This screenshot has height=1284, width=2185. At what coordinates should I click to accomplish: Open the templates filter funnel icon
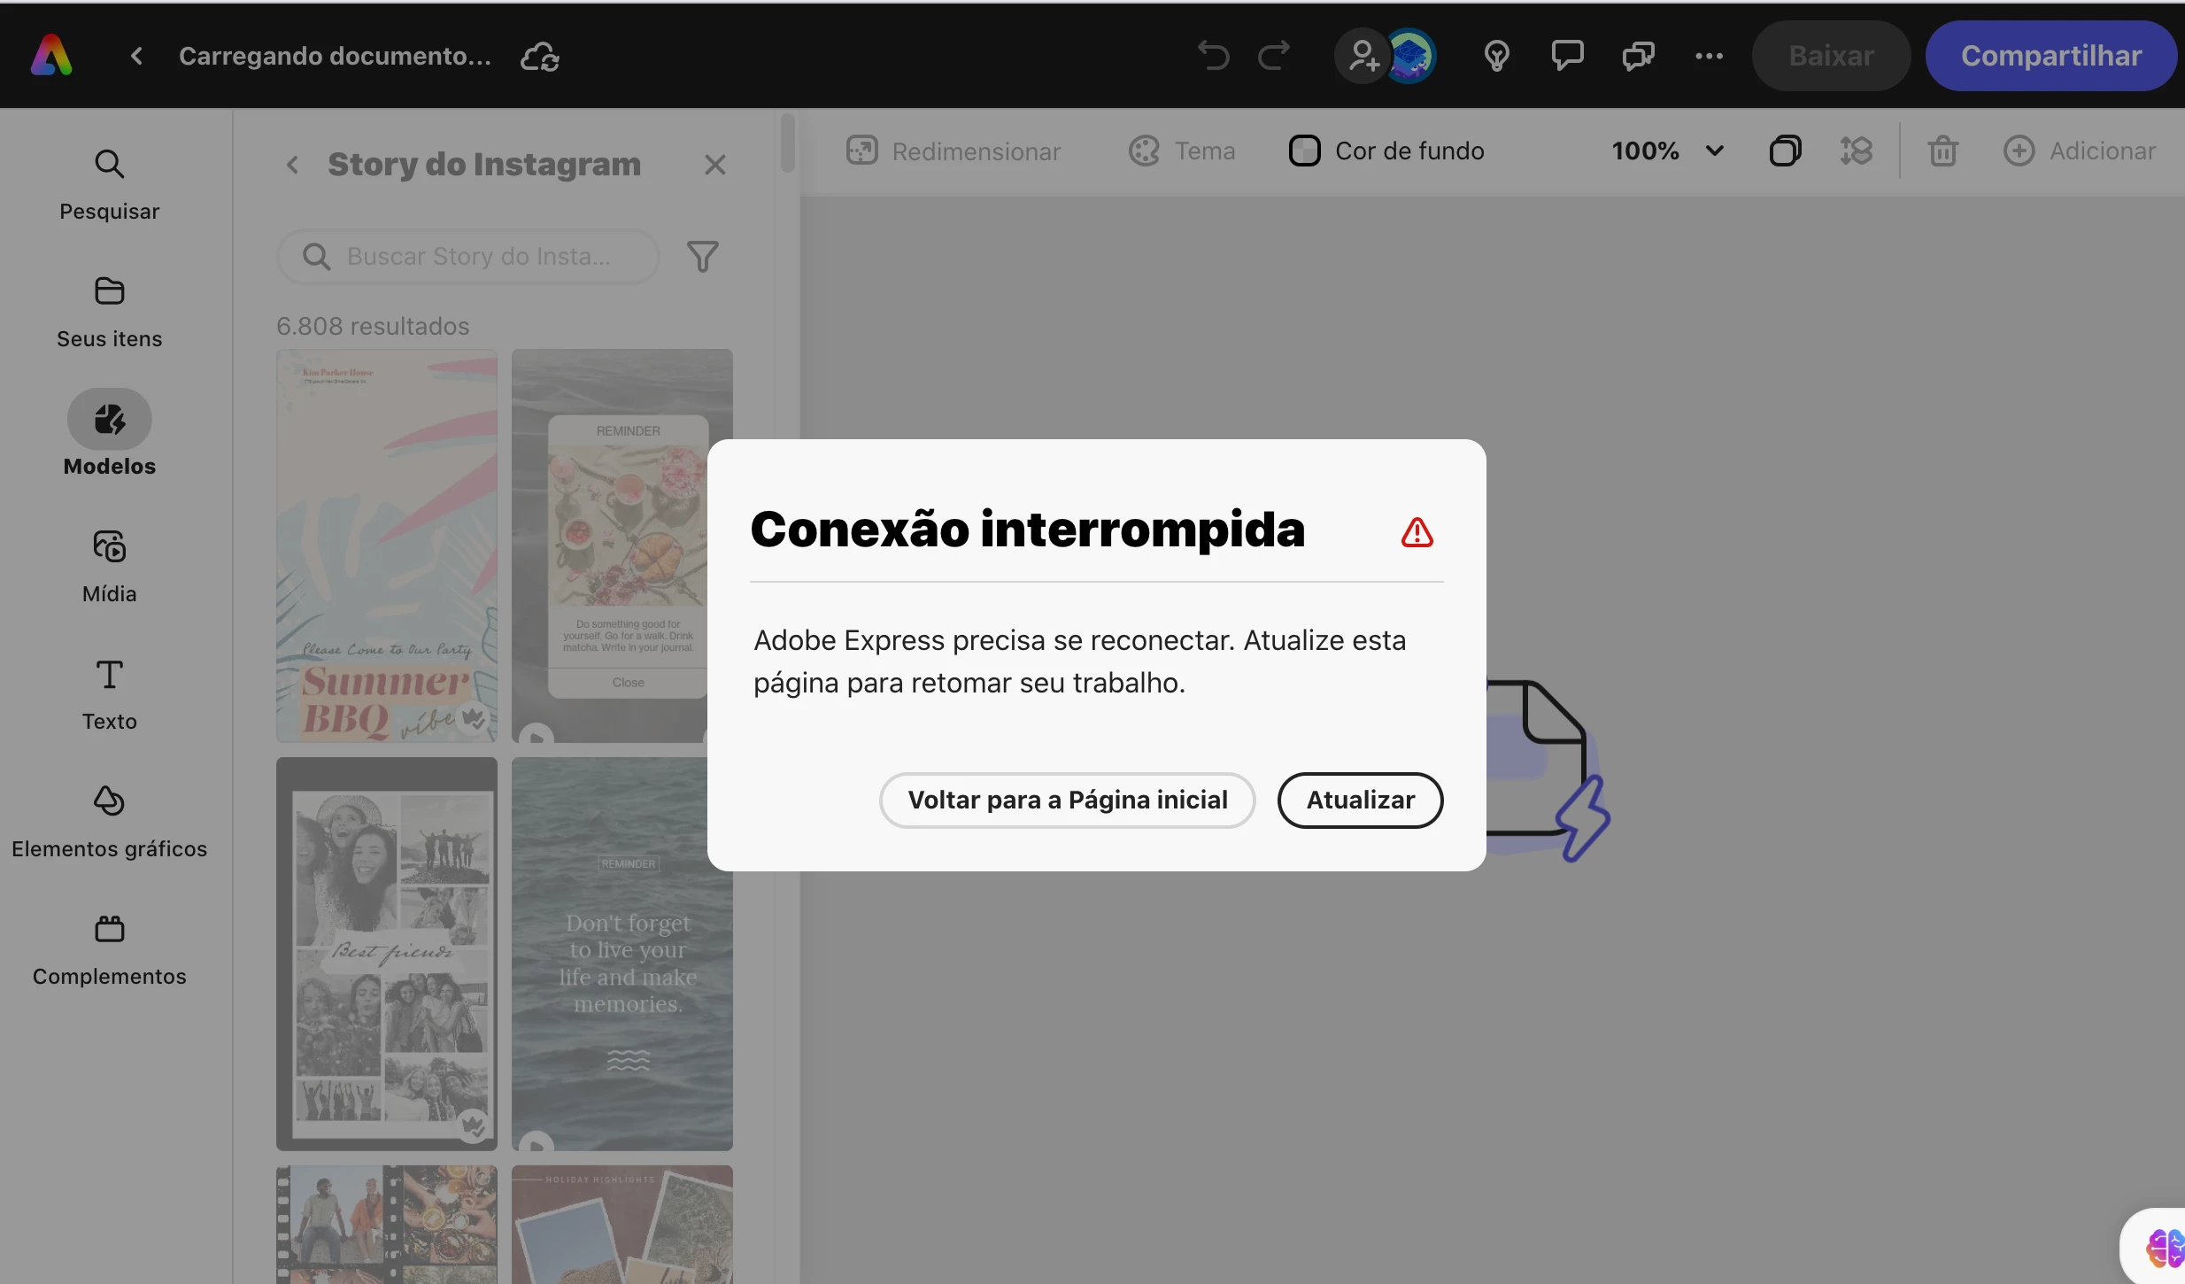702,257
